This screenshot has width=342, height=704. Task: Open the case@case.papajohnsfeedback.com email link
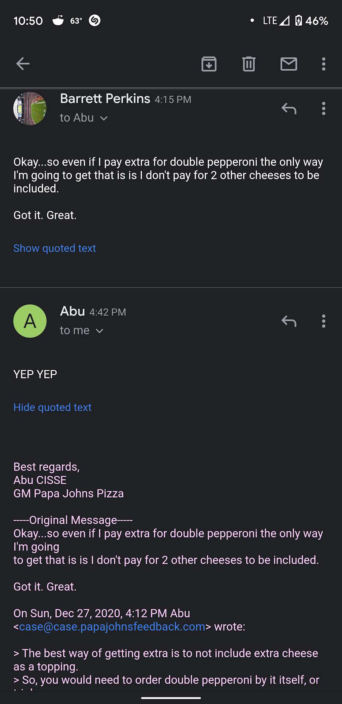(x=112, y=627)
